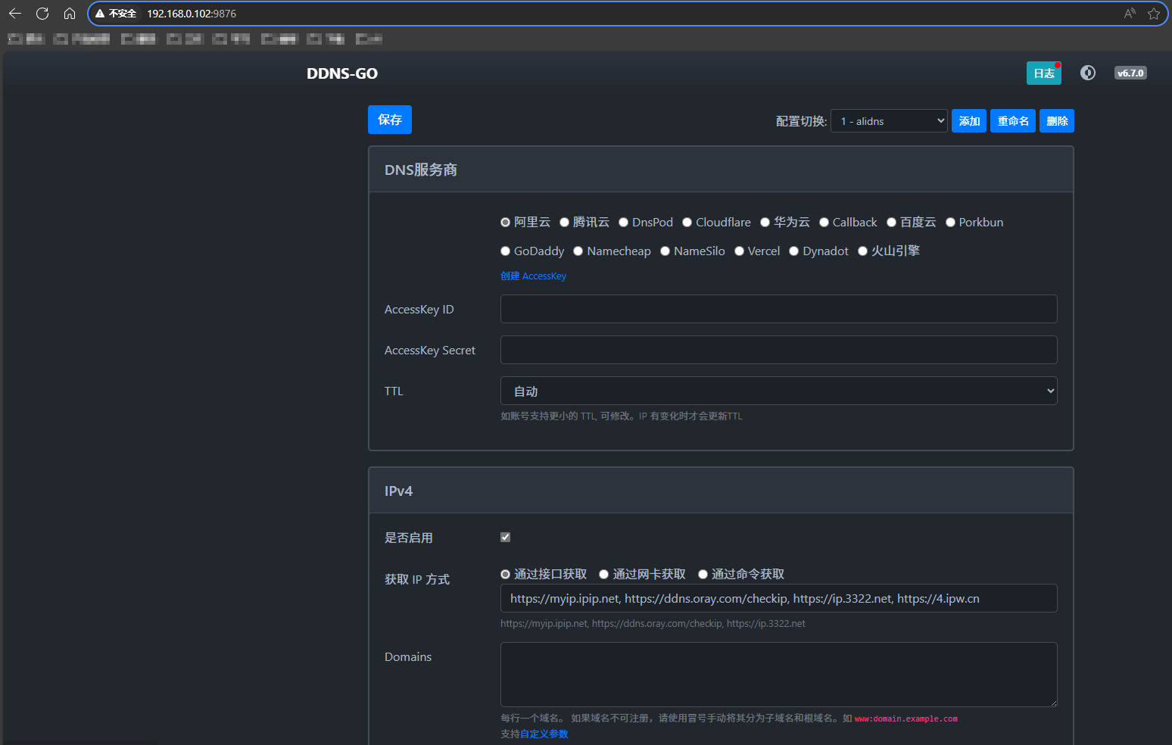Select the Dynadot provider

(x=793, y=251)
